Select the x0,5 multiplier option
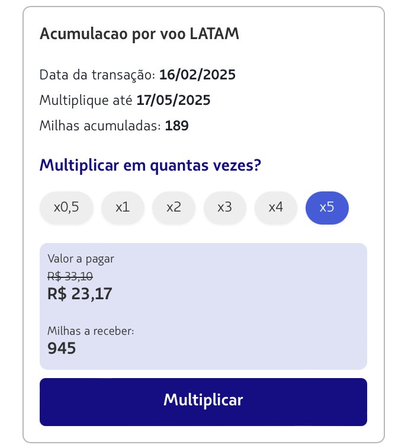 [66, 207]
